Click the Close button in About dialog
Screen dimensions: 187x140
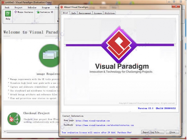tap(172, 132)
